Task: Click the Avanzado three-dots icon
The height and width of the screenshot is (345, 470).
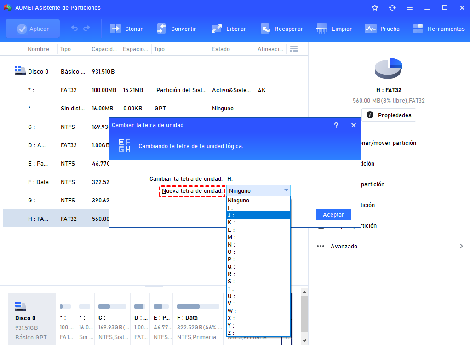Action: [321, 247]
